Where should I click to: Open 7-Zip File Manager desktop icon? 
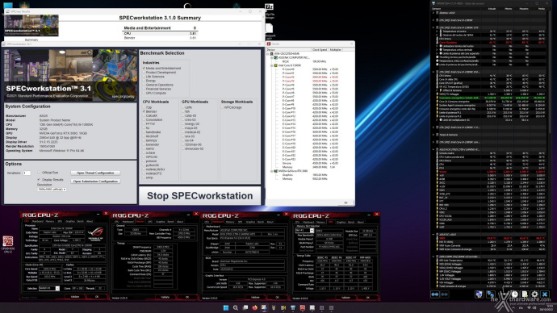coord(269,10)
